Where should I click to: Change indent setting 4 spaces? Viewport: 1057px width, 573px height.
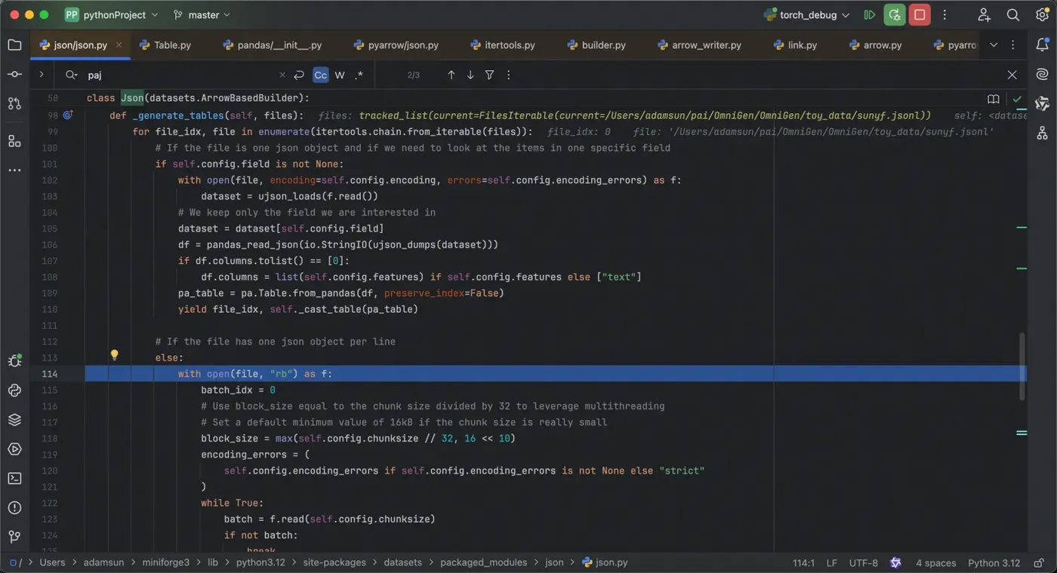935,562
